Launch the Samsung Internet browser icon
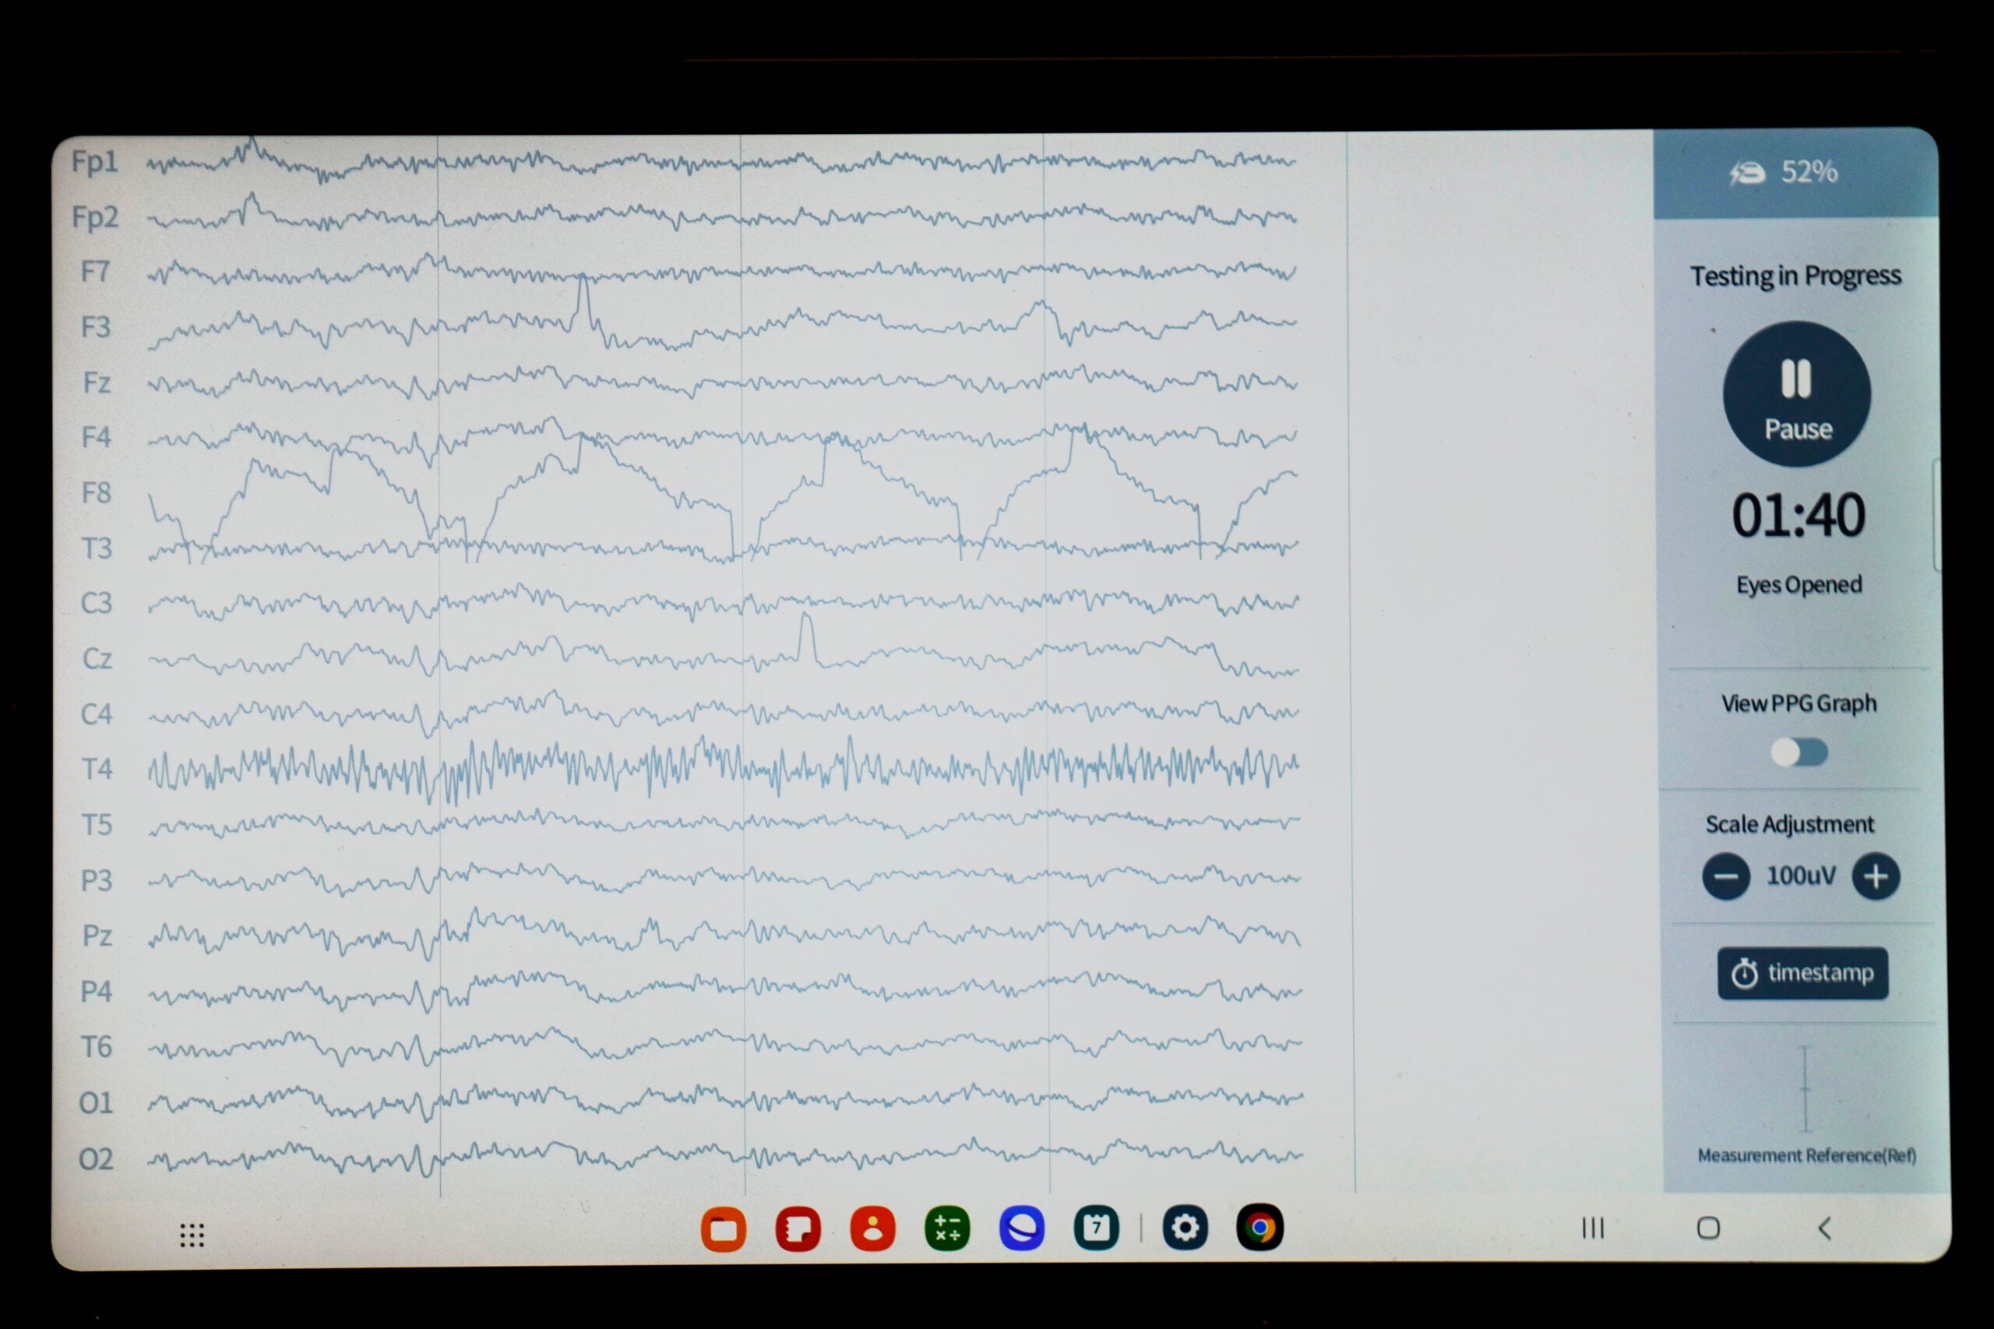 pyautogui.click(x=1021, y=1229)
